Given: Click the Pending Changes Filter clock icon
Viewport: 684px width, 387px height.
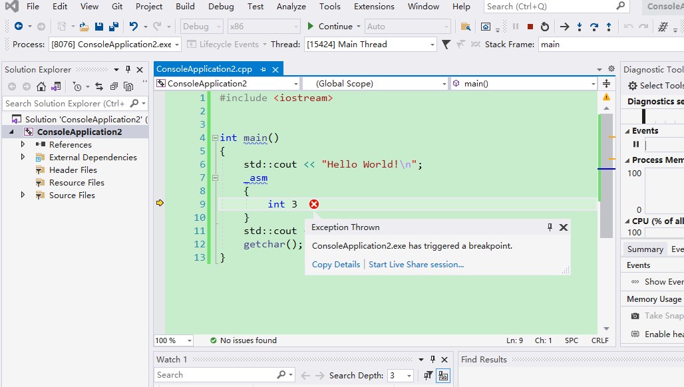Looking at the screenshot, I should 77,86.
